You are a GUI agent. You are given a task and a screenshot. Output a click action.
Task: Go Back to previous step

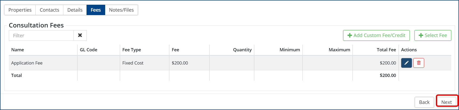[x=424, y=102]
